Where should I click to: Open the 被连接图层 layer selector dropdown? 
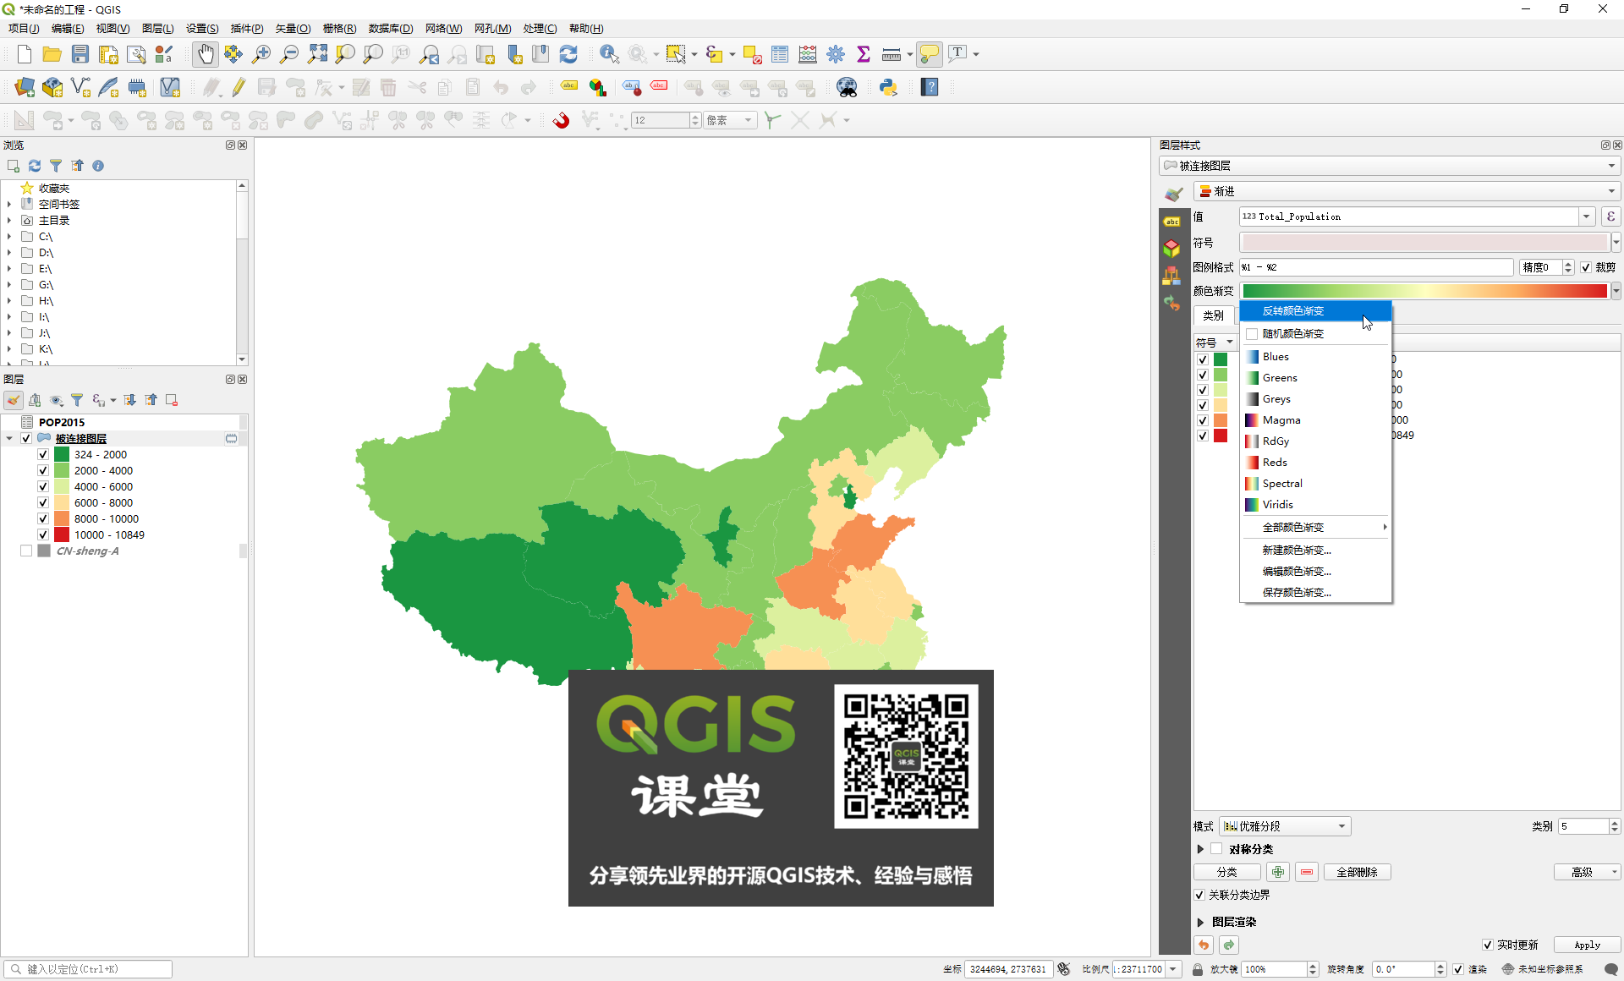point(1390,166)
